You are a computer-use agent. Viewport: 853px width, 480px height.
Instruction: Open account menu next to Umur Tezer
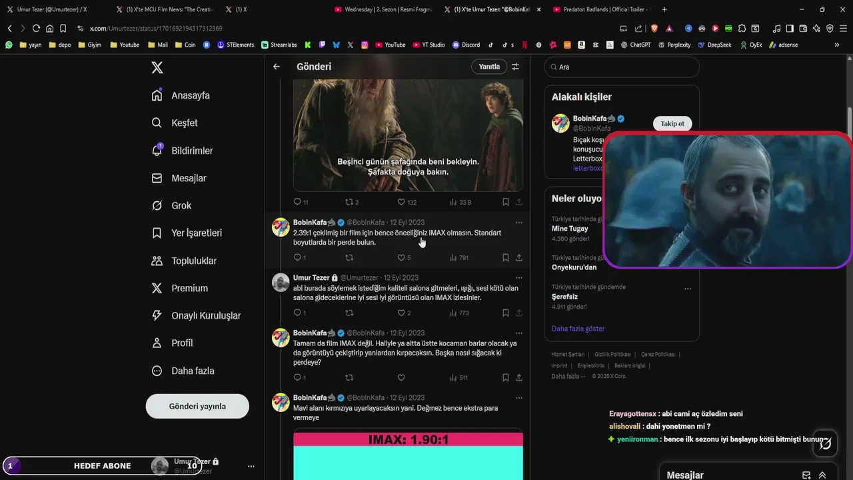(251, 466)
